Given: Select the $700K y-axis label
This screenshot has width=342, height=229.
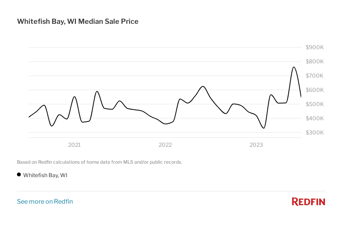Looking at the screenshot, I should 314,76.
